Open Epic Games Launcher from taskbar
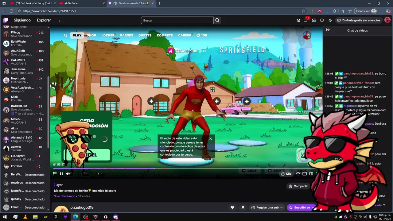The width and height of the screenshot is (393, 221). click(56, 217)
